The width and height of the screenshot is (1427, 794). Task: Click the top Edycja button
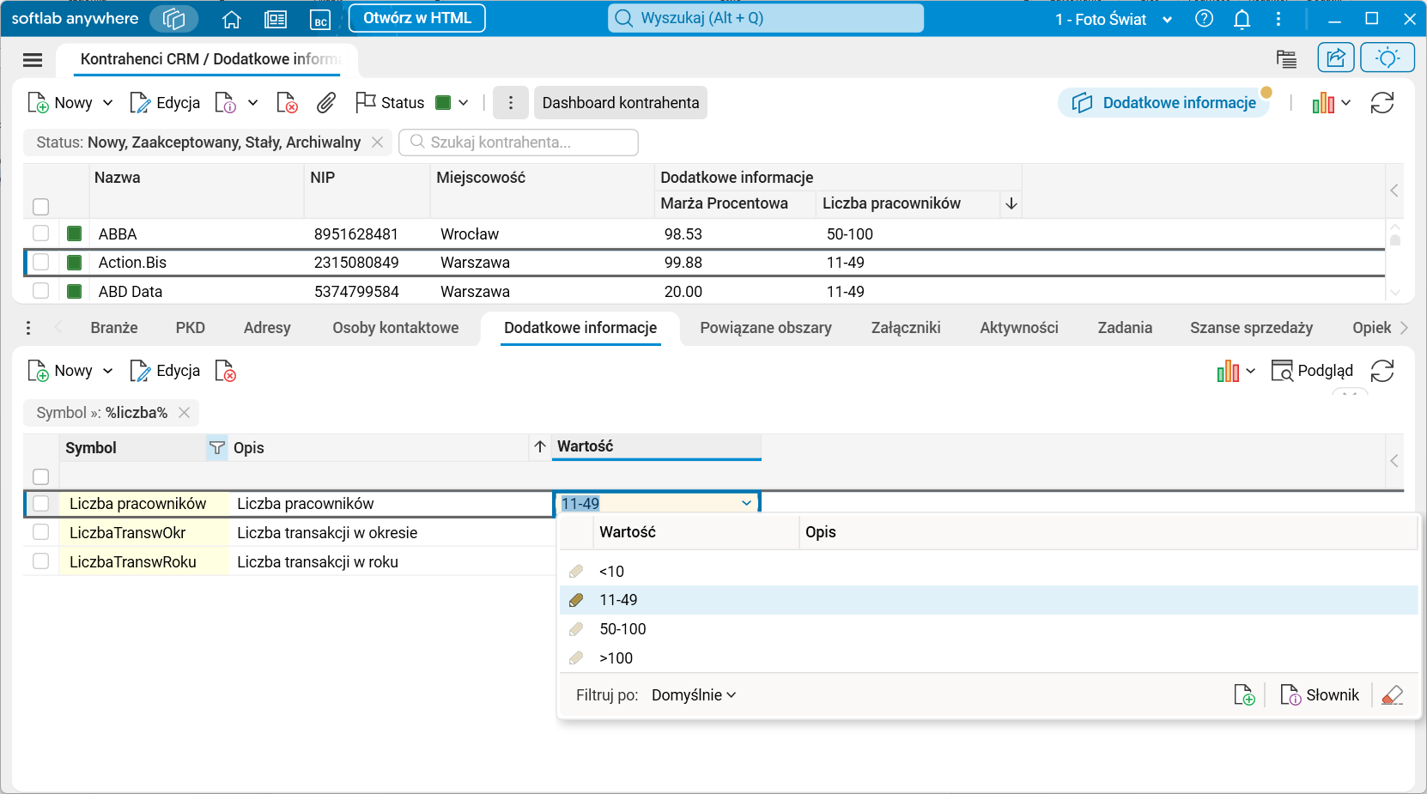(165, 103)
